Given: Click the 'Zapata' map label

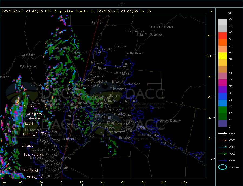Looking at the screenshot, I should point(66,158).
